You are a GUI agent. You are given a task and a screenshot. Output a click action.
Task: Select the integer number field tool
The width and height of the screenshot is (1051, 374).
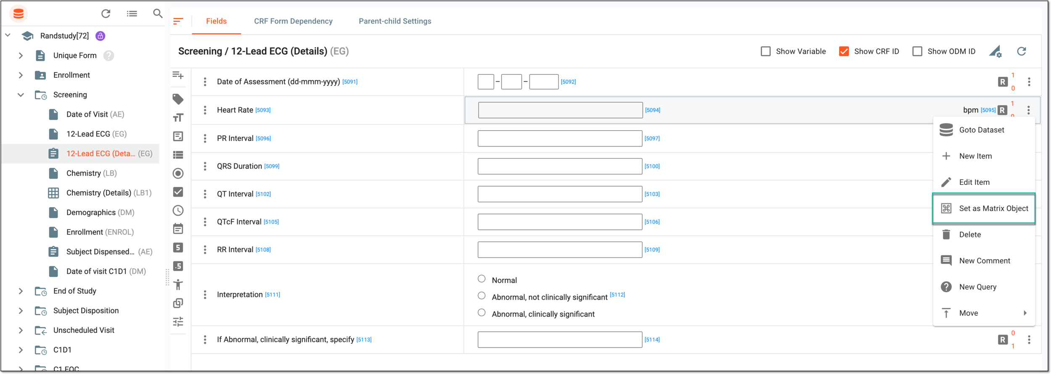click(178, 248)
